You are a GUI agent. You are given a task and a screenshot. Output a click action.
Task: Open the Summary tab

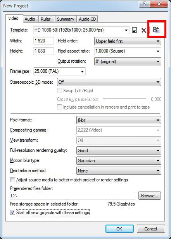coord(66,19)
